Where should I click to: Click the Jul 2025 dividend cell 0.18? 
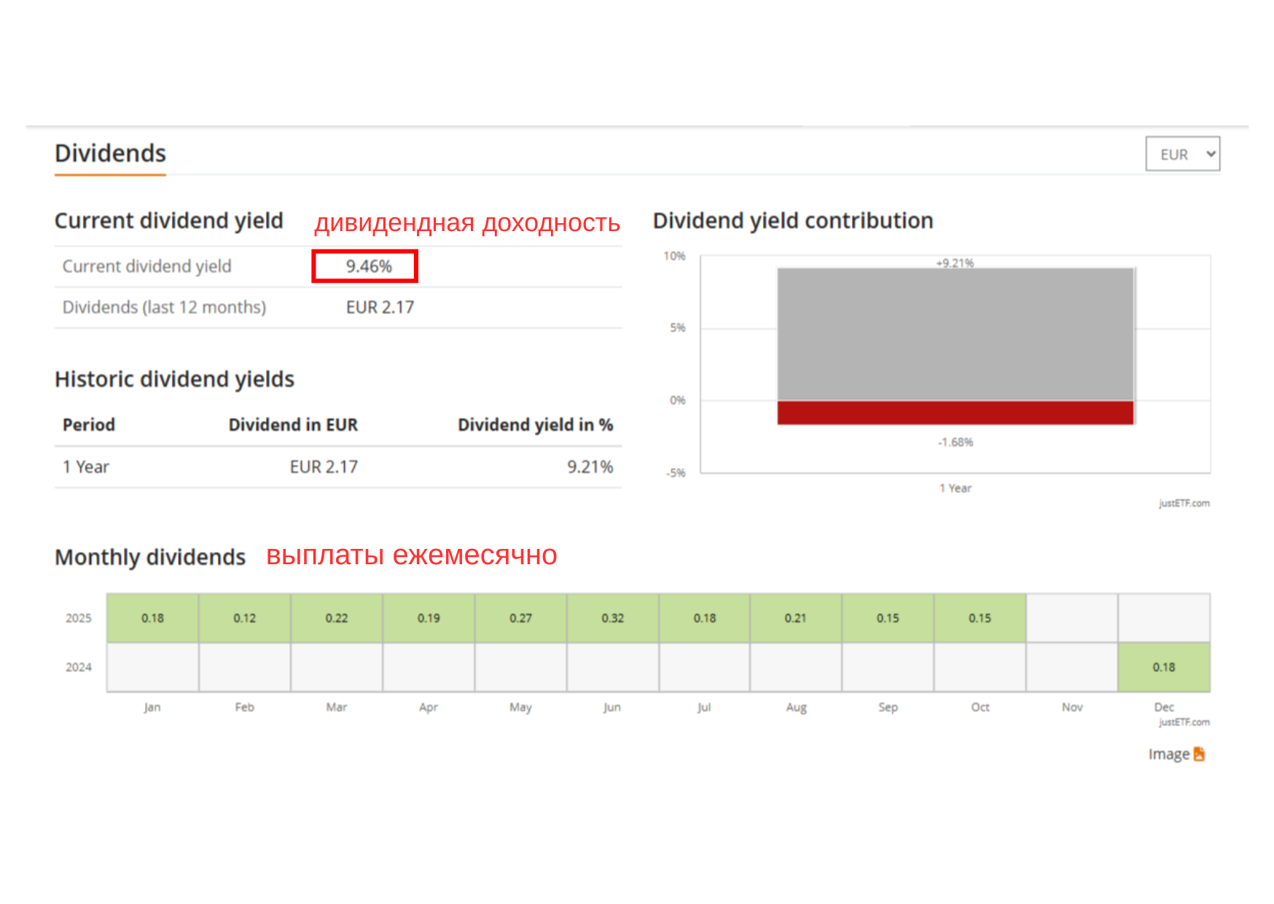point(705,618)
